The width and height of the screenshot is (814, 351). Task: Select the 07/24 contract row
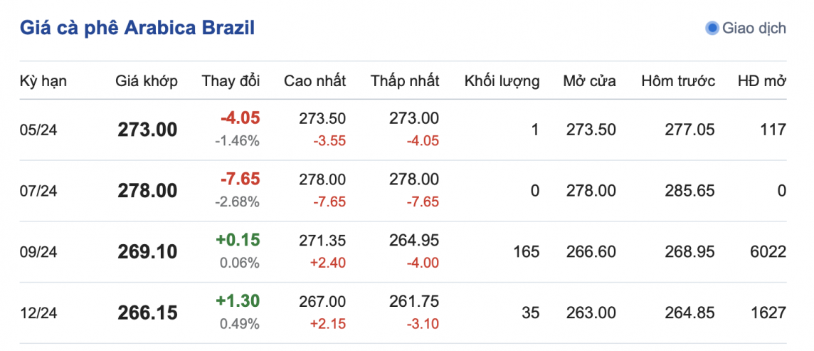(x=37, y=191)
